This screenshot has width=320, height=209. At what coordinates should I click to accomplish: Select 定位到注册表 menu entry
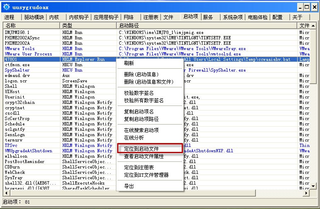150,168
